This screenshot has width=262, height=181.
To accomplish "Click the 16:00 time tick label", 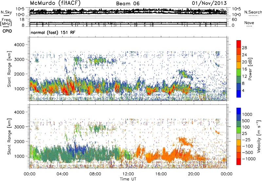I will 161,174.
